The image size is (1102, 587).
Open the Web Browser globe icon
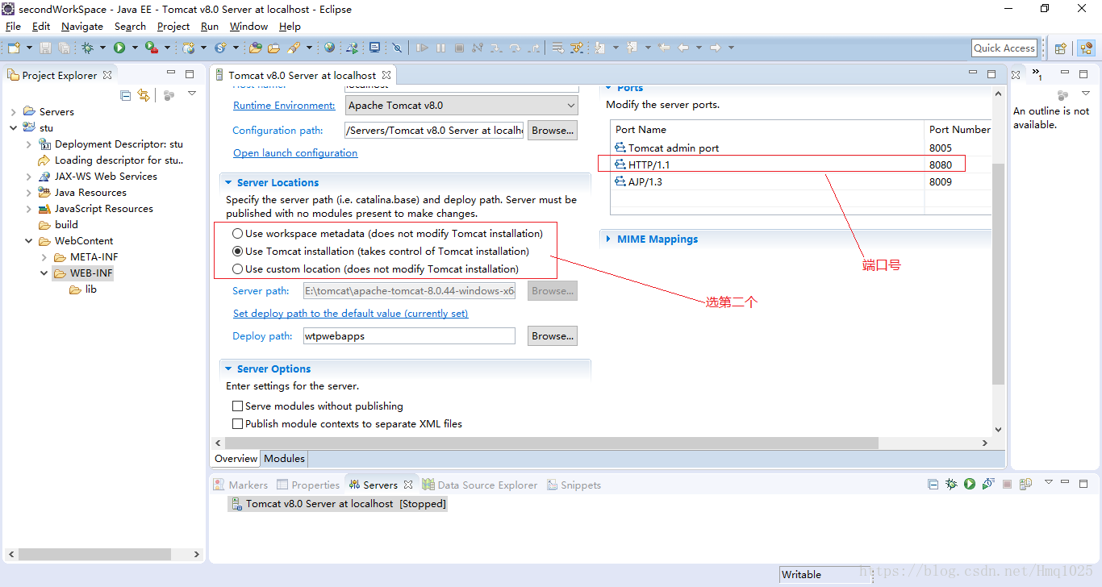pos(329,48)
